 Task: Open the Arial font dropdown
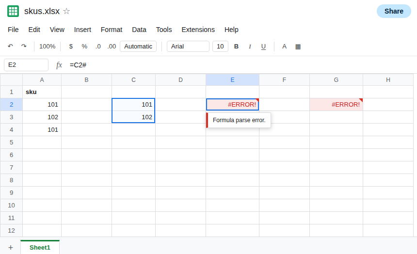coord(188,46)
